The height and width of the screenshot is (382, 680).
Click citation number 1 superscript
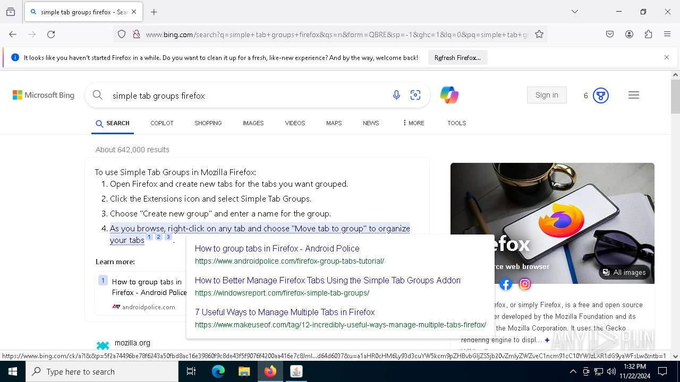(x=149, y=237)
